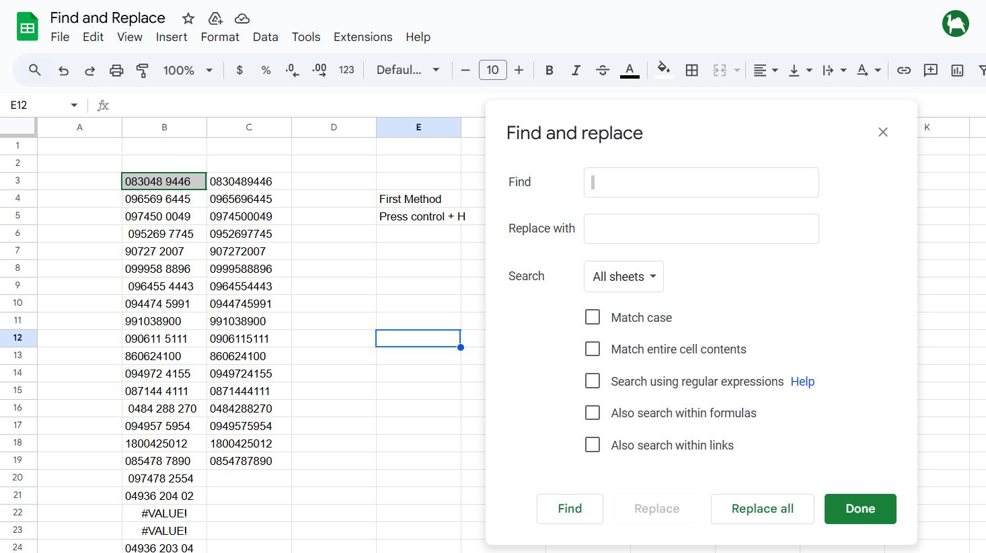Open the text color picker
Viewport: 986px width, 553px height.
630,70
